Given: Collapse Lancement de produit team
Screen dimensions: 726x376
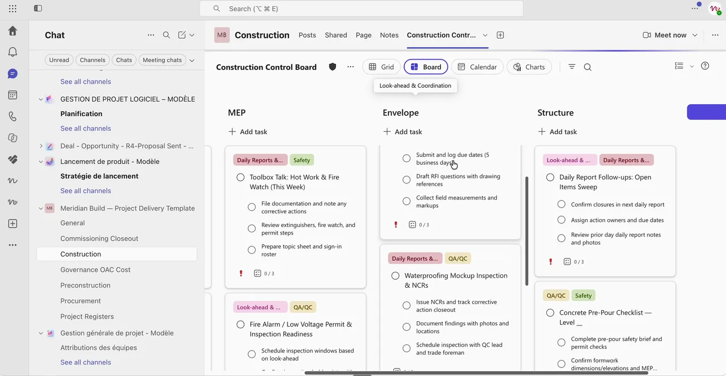Looking at the screenshot, I should coord(41,162).
